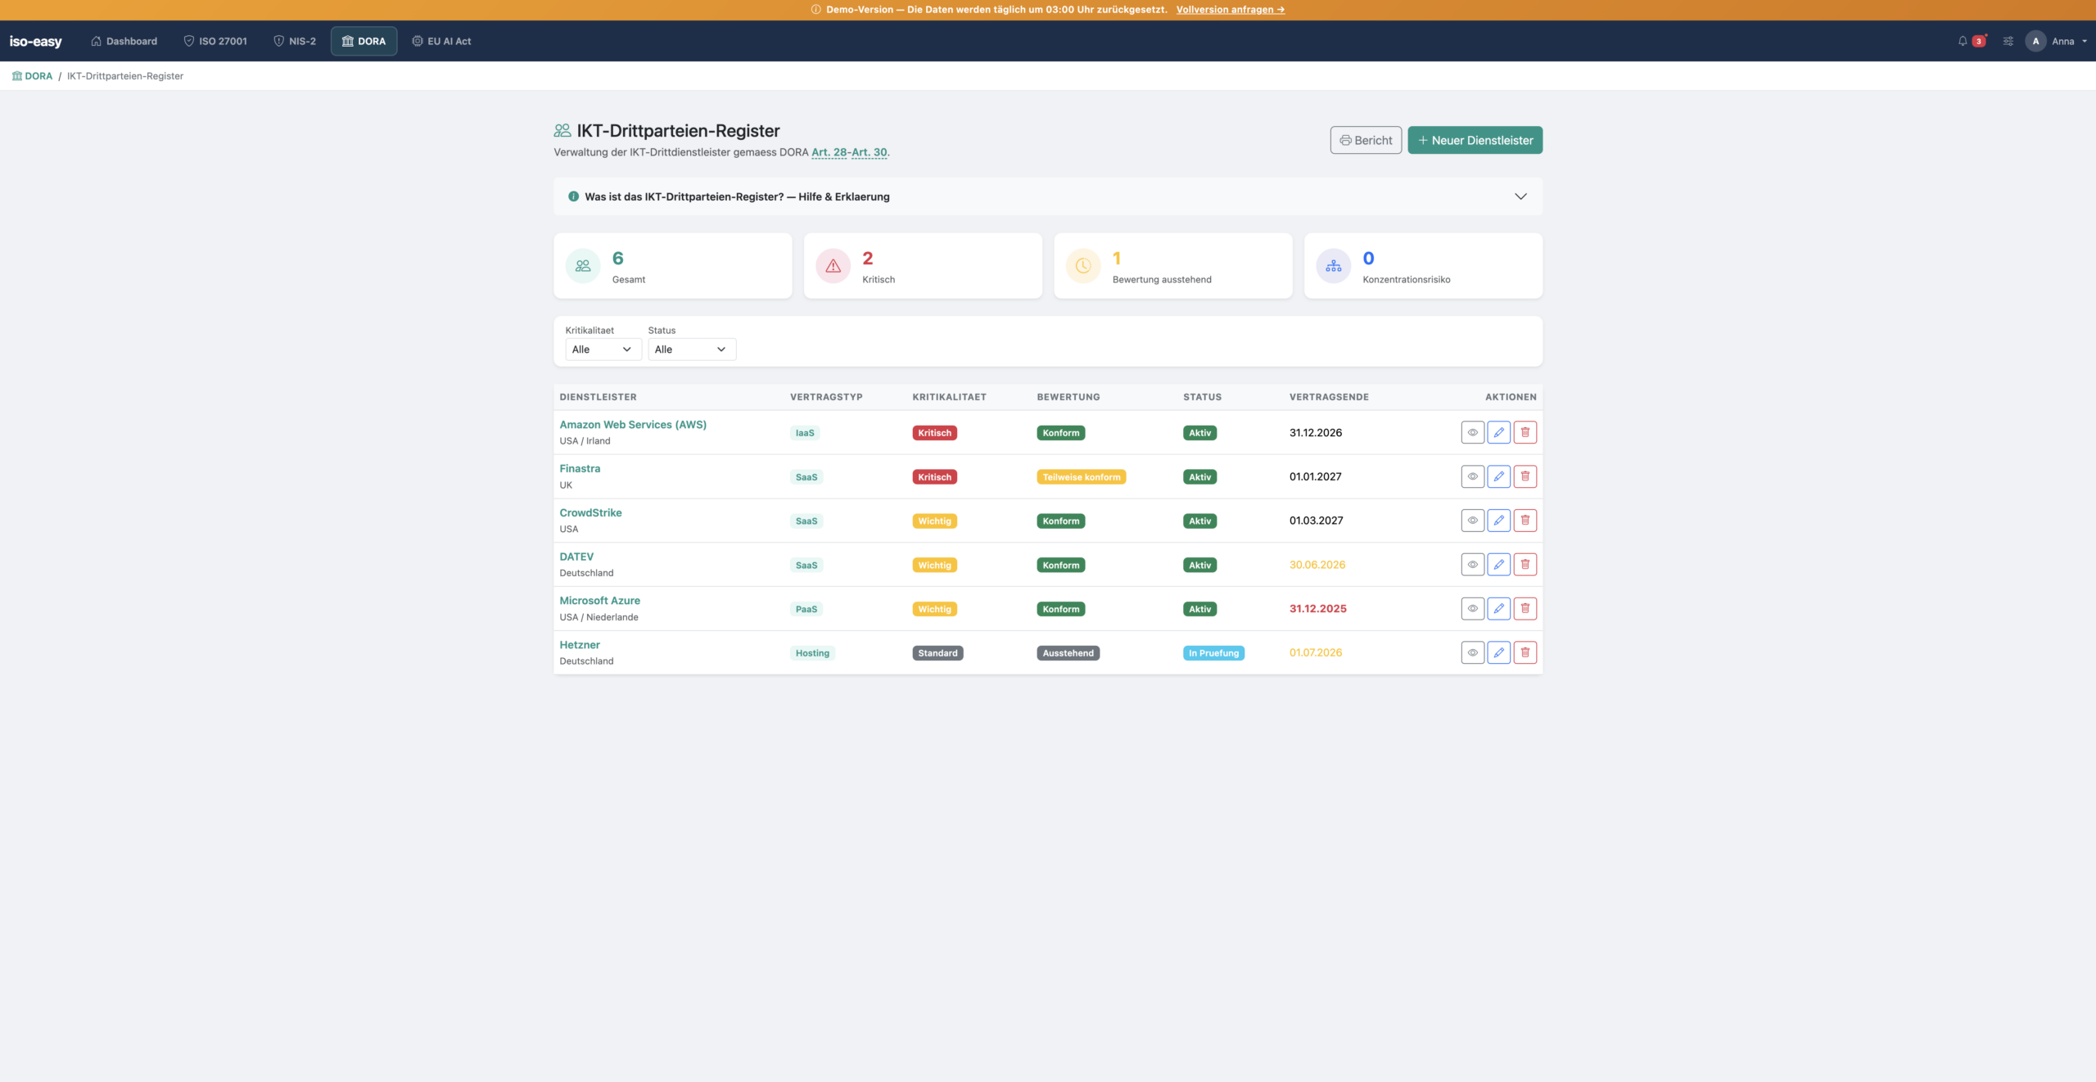The image size is (2096, 1082).
Task: Click the Vollversion anfragen link
Action: click(x=1230, y=10)
